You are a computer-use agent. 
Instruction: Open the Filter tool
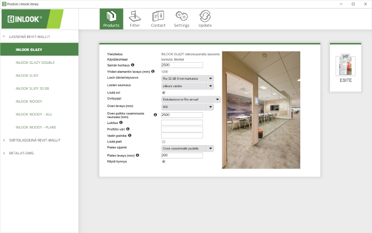[x=135, y=19]
